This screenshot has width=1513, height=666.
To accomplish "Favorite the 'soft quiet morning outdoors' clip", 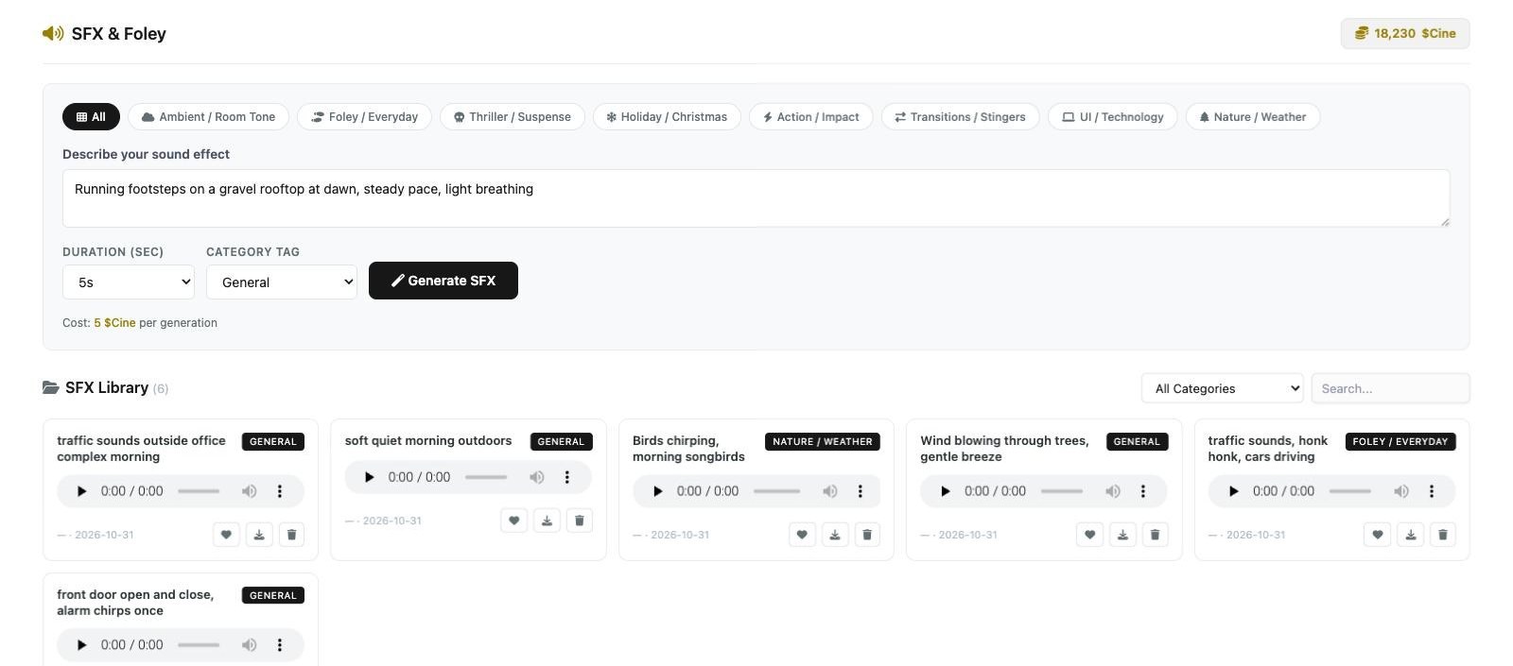I will pyautogui.click(x=513, y=521).
